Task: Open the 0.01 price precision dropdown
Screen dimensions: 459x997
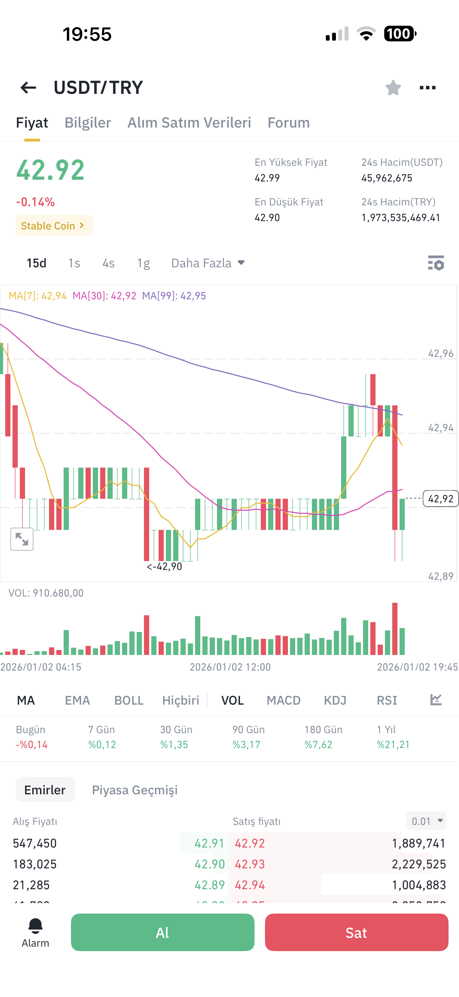Action: pyautogui.click(x=427, y=821)
